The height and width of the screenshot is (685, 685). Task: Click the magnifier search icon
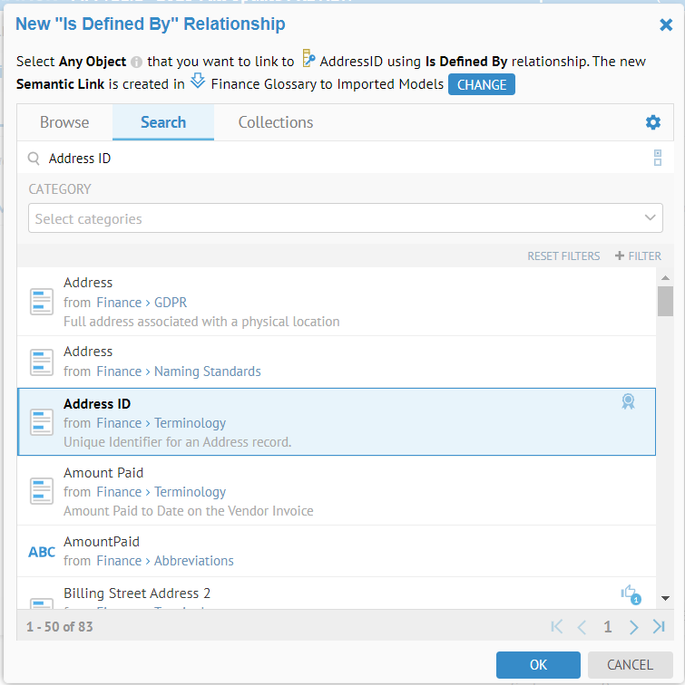[34, 159]
